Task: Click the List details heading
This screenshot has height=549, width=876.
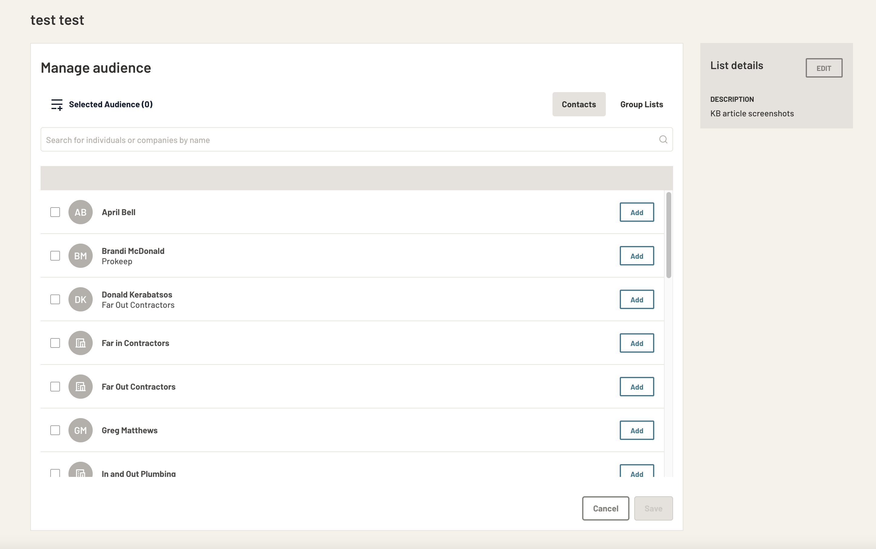Action: click(x=737, y=65)
